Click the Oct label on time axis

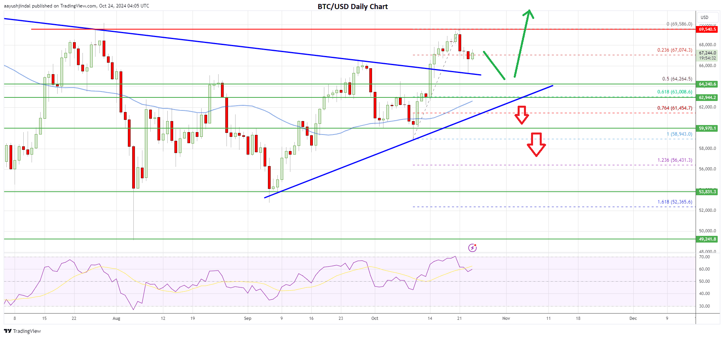point(375,318)
